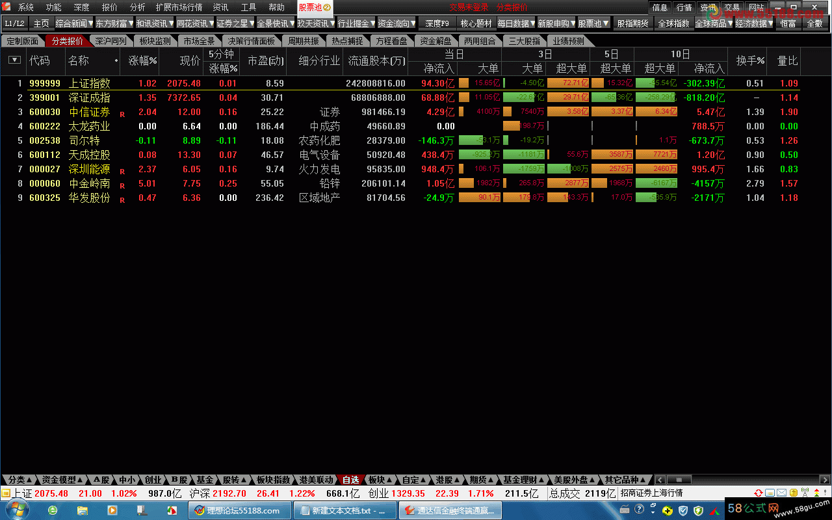This screenshot has width=832, height=520.
Task: Click the 信息 button at top right
Action: pyautogui.click(x=659, y=7)
